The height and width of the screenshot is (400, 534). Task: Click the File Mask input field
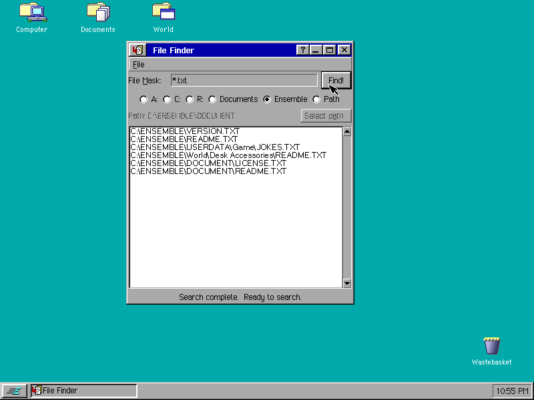point(244,81)
